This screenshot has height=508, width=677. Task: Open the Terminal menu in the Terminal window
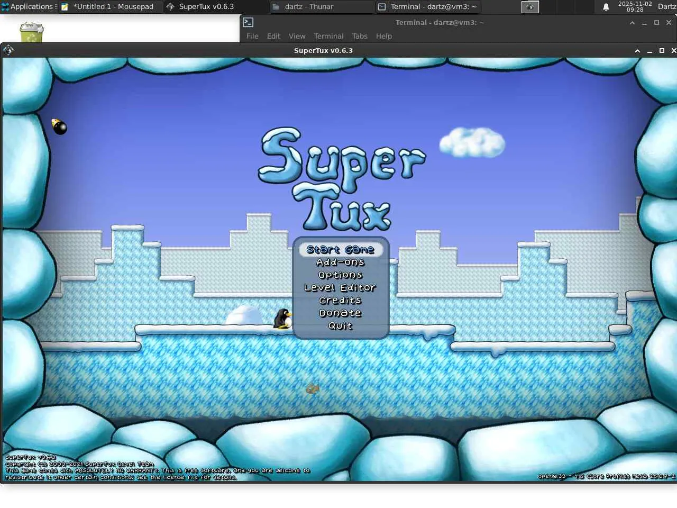(x=328, y=36)
